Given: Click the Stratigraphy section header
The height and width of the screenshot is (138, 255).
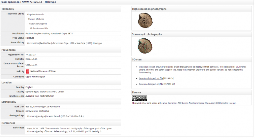Looking at the screenshot, I should coord(9,102).
